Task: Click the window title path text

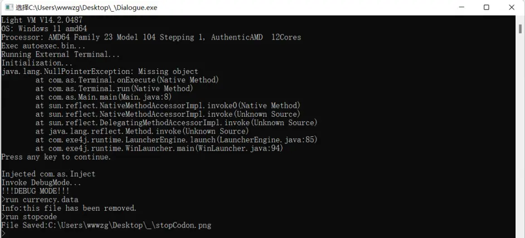Action: click(x=86, y=8)
